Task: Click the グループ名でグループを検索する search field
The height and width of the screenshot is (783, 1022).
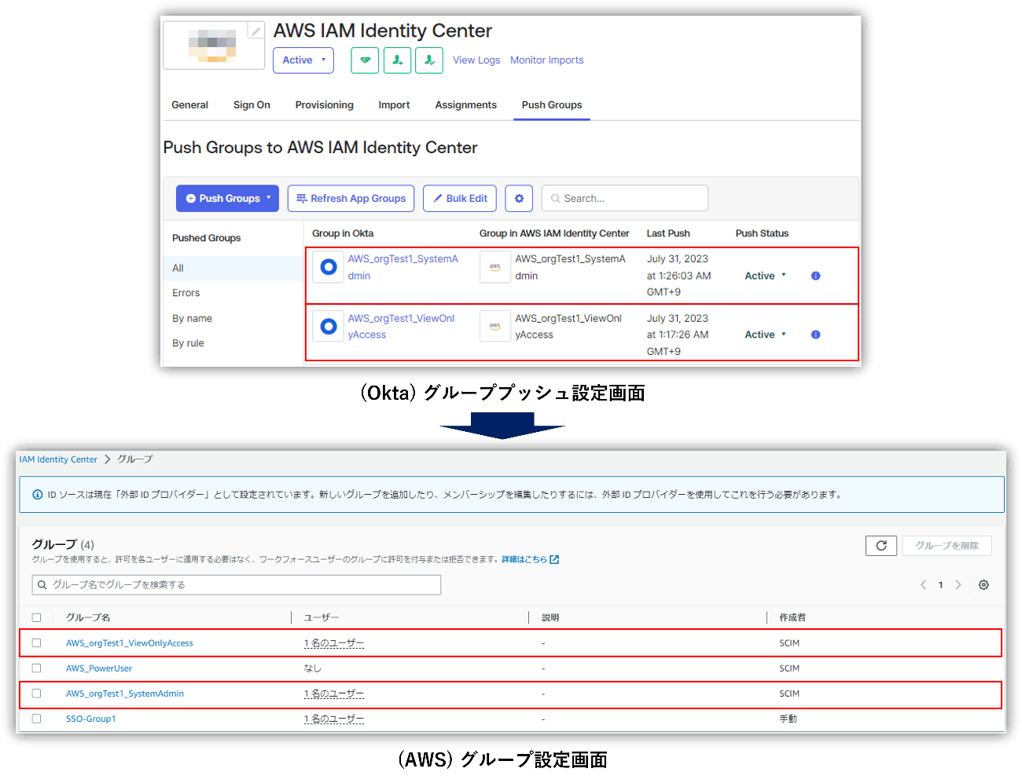Action: (236, 585)
